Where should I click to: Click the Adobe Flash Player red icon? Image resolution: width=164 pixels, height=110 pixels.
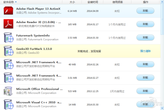click(x=8, y=11)
